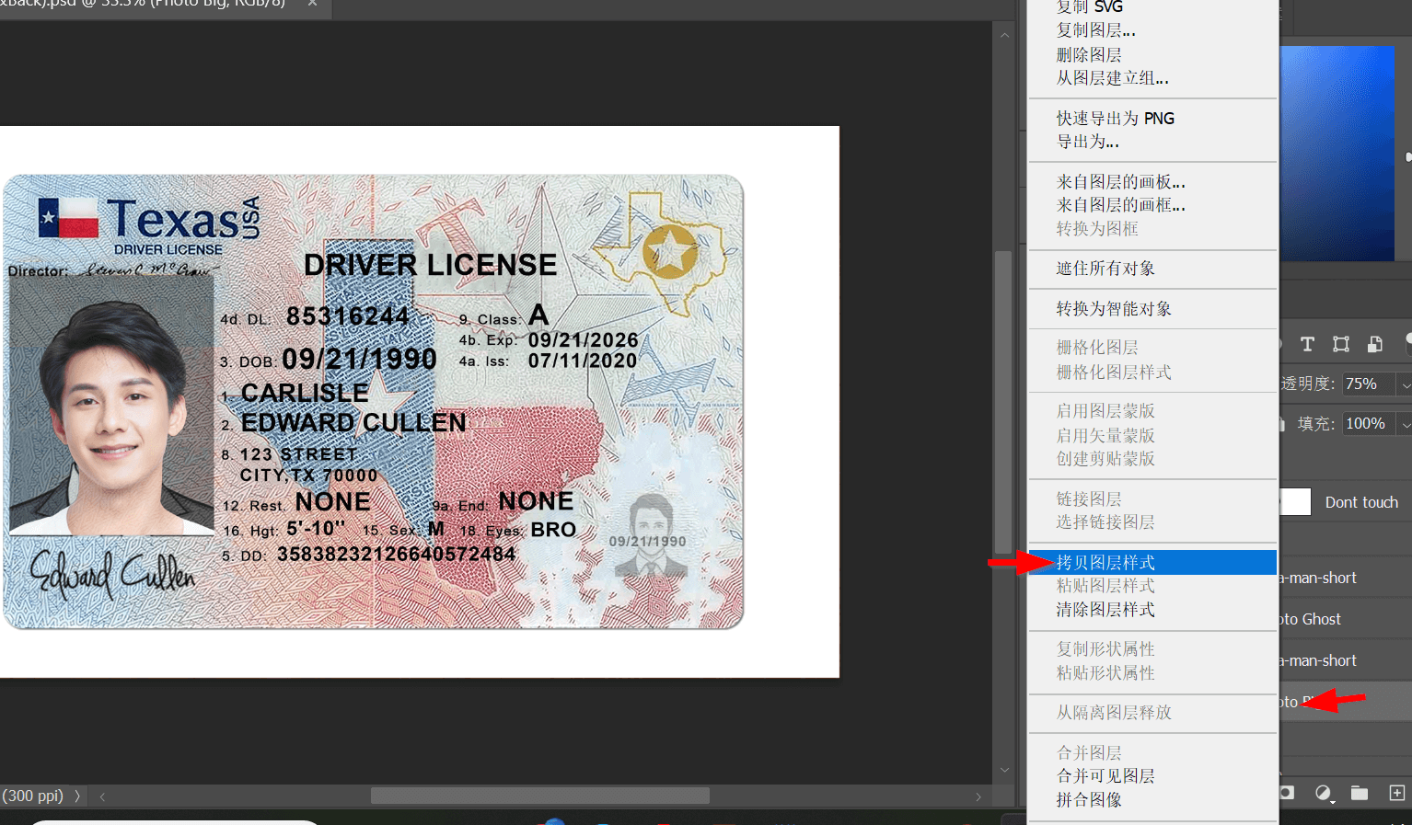Click the fill value field showing 100%
The height and width of the screenshot is (825, 1412).
tap(1368, 424)
